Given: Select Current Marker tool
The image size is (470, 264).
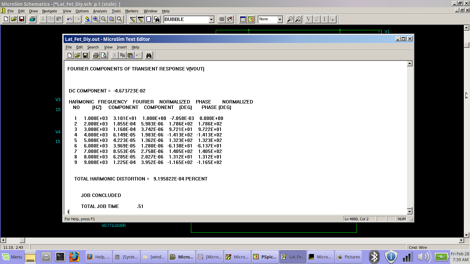Looking at the screenshot, I should click(x=298, y=19).
